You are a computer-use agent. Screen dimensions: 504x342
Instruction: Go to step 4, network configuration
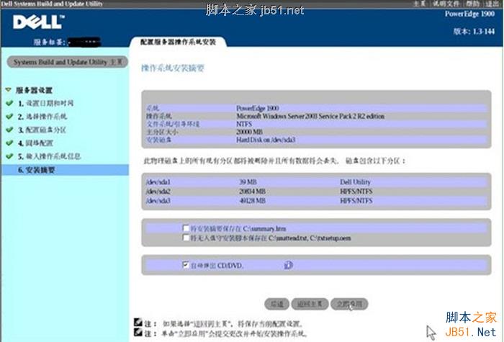tap(36, 143)
